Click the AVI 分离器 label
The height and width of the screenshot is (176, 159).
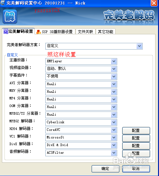[x=20, y=83]
